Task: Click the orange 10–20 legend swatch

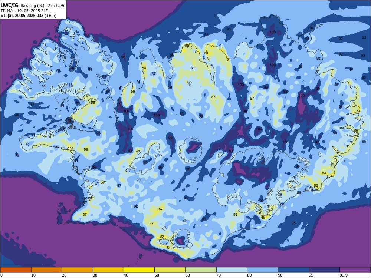Action: click(47, 270)
